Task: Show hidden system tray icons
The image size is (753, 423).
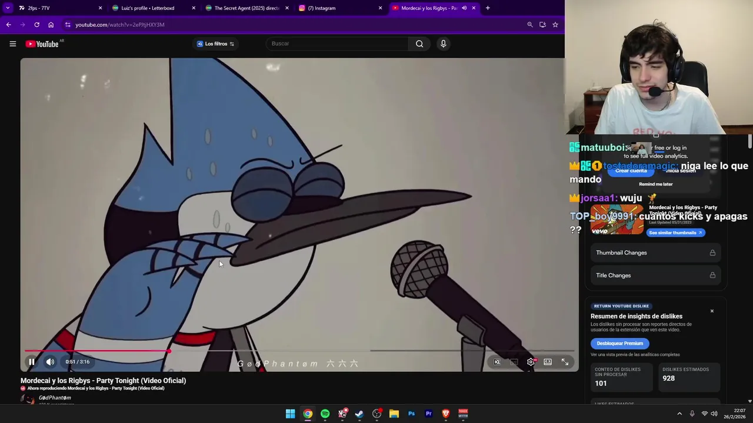Action: (679, 414)
